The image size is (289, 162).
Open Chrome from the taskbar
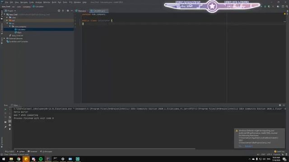coord(19,159)
